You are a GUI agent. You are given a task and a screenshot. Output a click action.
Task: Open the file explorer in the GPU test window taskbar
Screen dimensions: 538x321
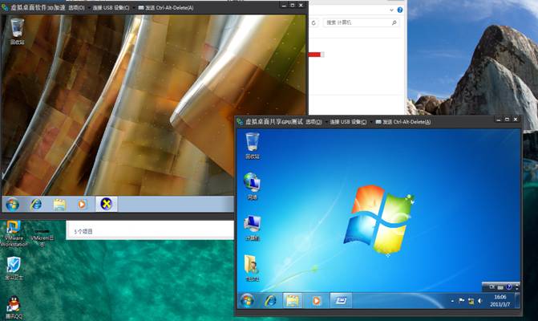(x=293, y=301)
